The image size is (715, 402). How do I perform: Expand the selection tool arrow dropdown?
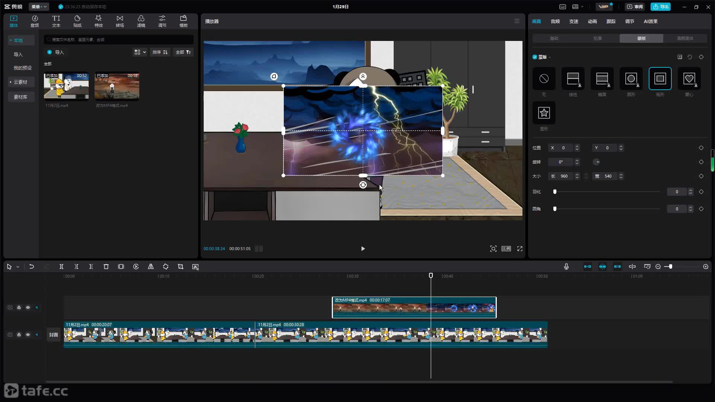click(x=18, y=267)
